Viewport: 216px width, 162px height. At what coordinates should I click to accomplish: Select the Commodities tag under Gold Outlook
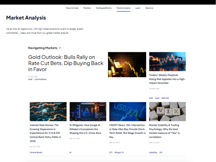pyautogui.click(x=40, y=79)
